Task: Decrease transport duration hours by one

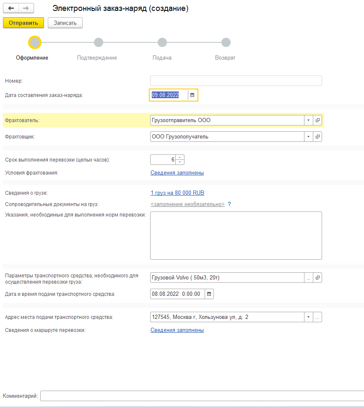Action: (180, 162)
